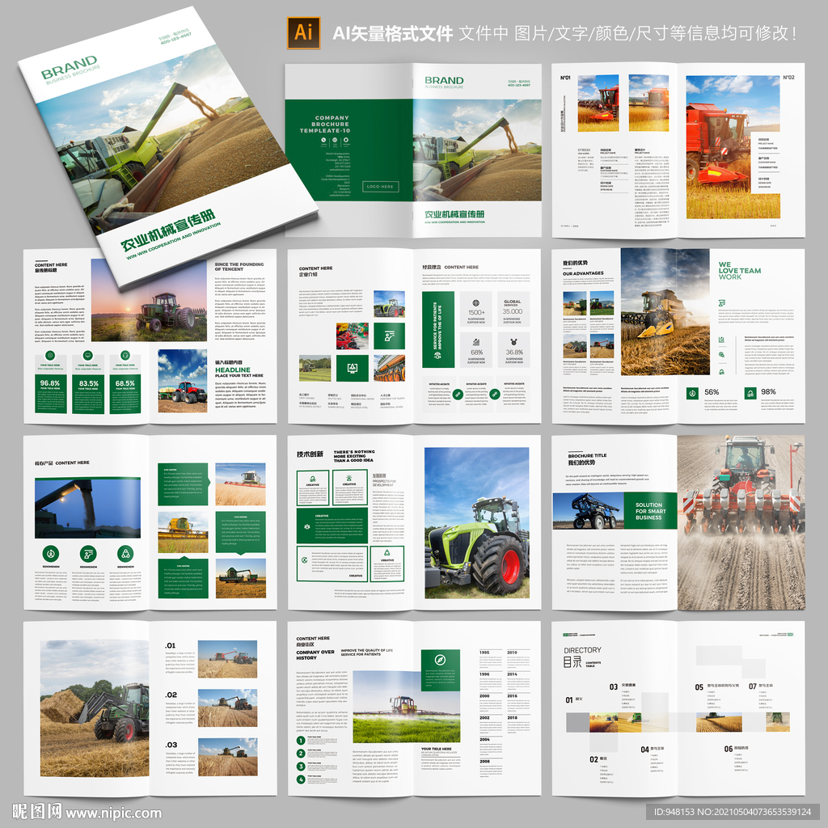
Task: Click night grain unloading photo
Action: (87, 508)
